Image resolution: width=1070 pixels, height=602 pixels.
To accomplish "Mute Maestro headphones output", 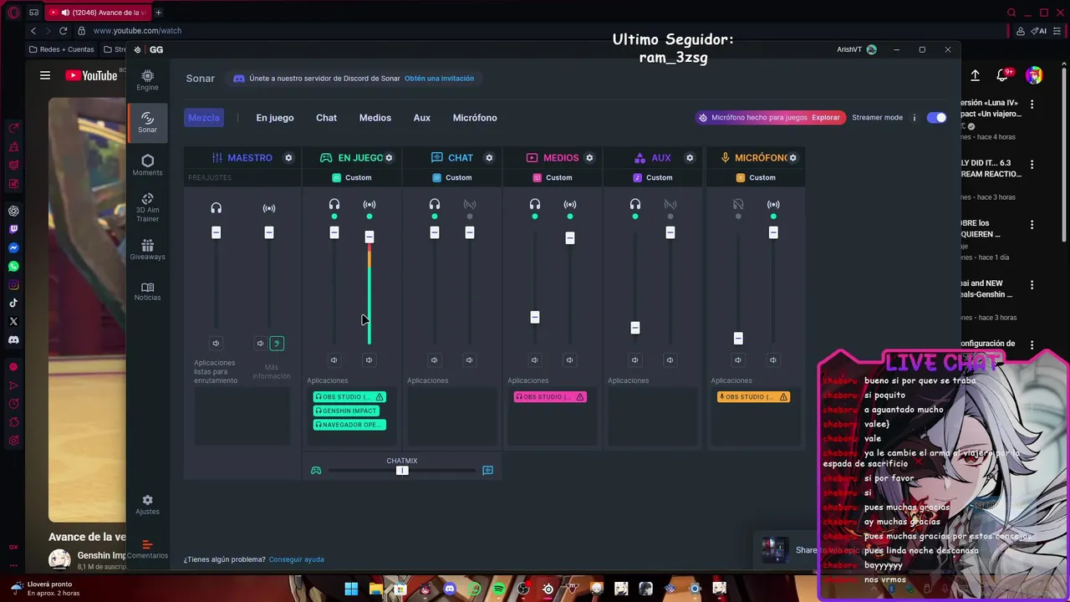I will [216, 344].
